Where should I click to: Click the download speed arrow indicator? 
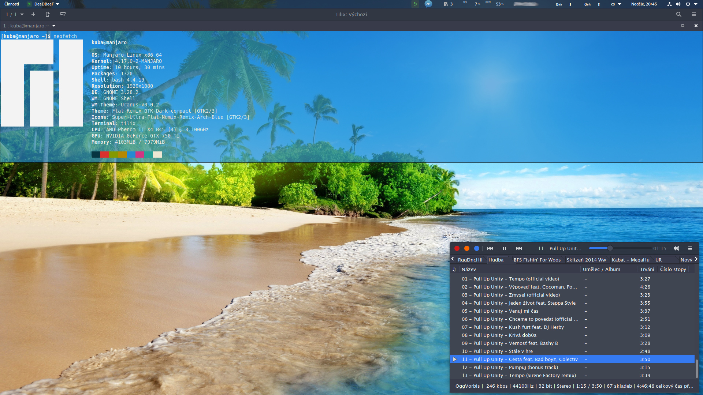[570, 4]
